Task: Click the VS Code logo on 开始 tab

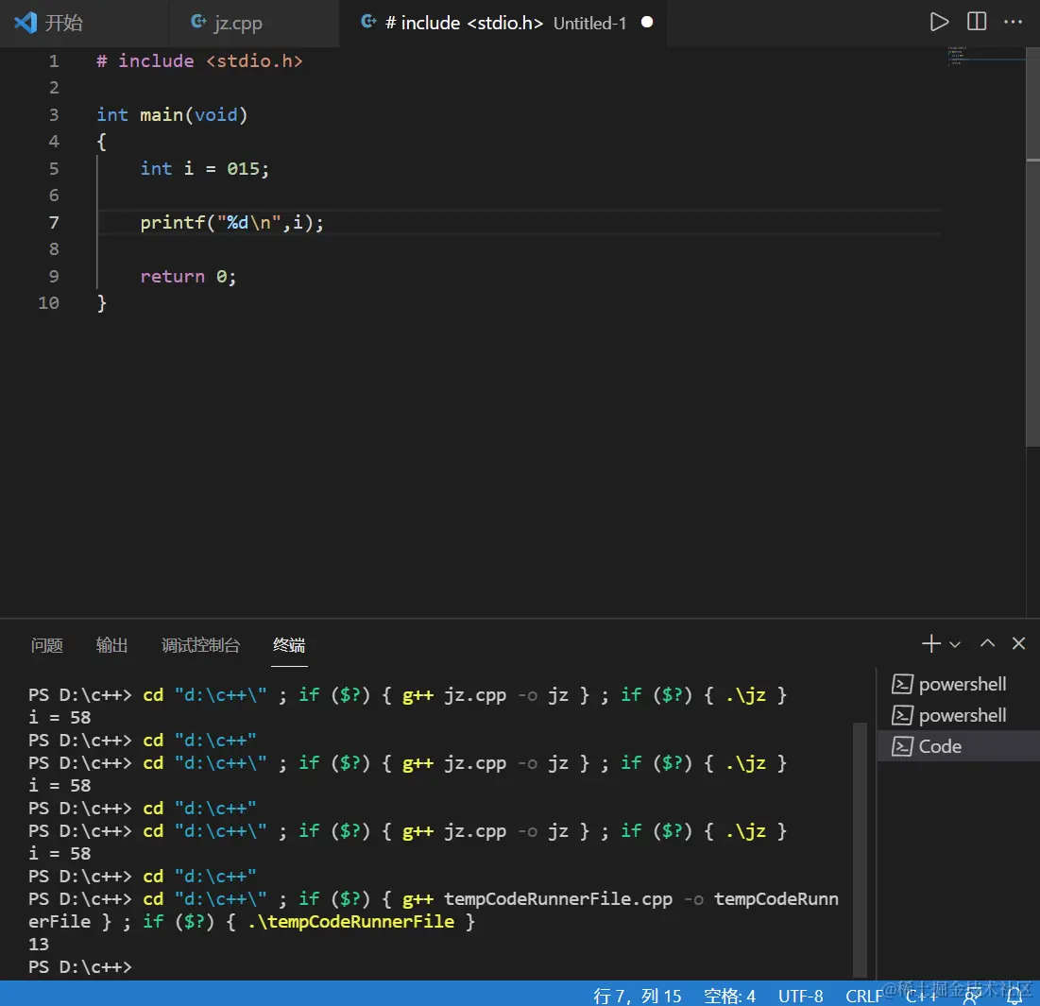Action: (x=26, y=23)
